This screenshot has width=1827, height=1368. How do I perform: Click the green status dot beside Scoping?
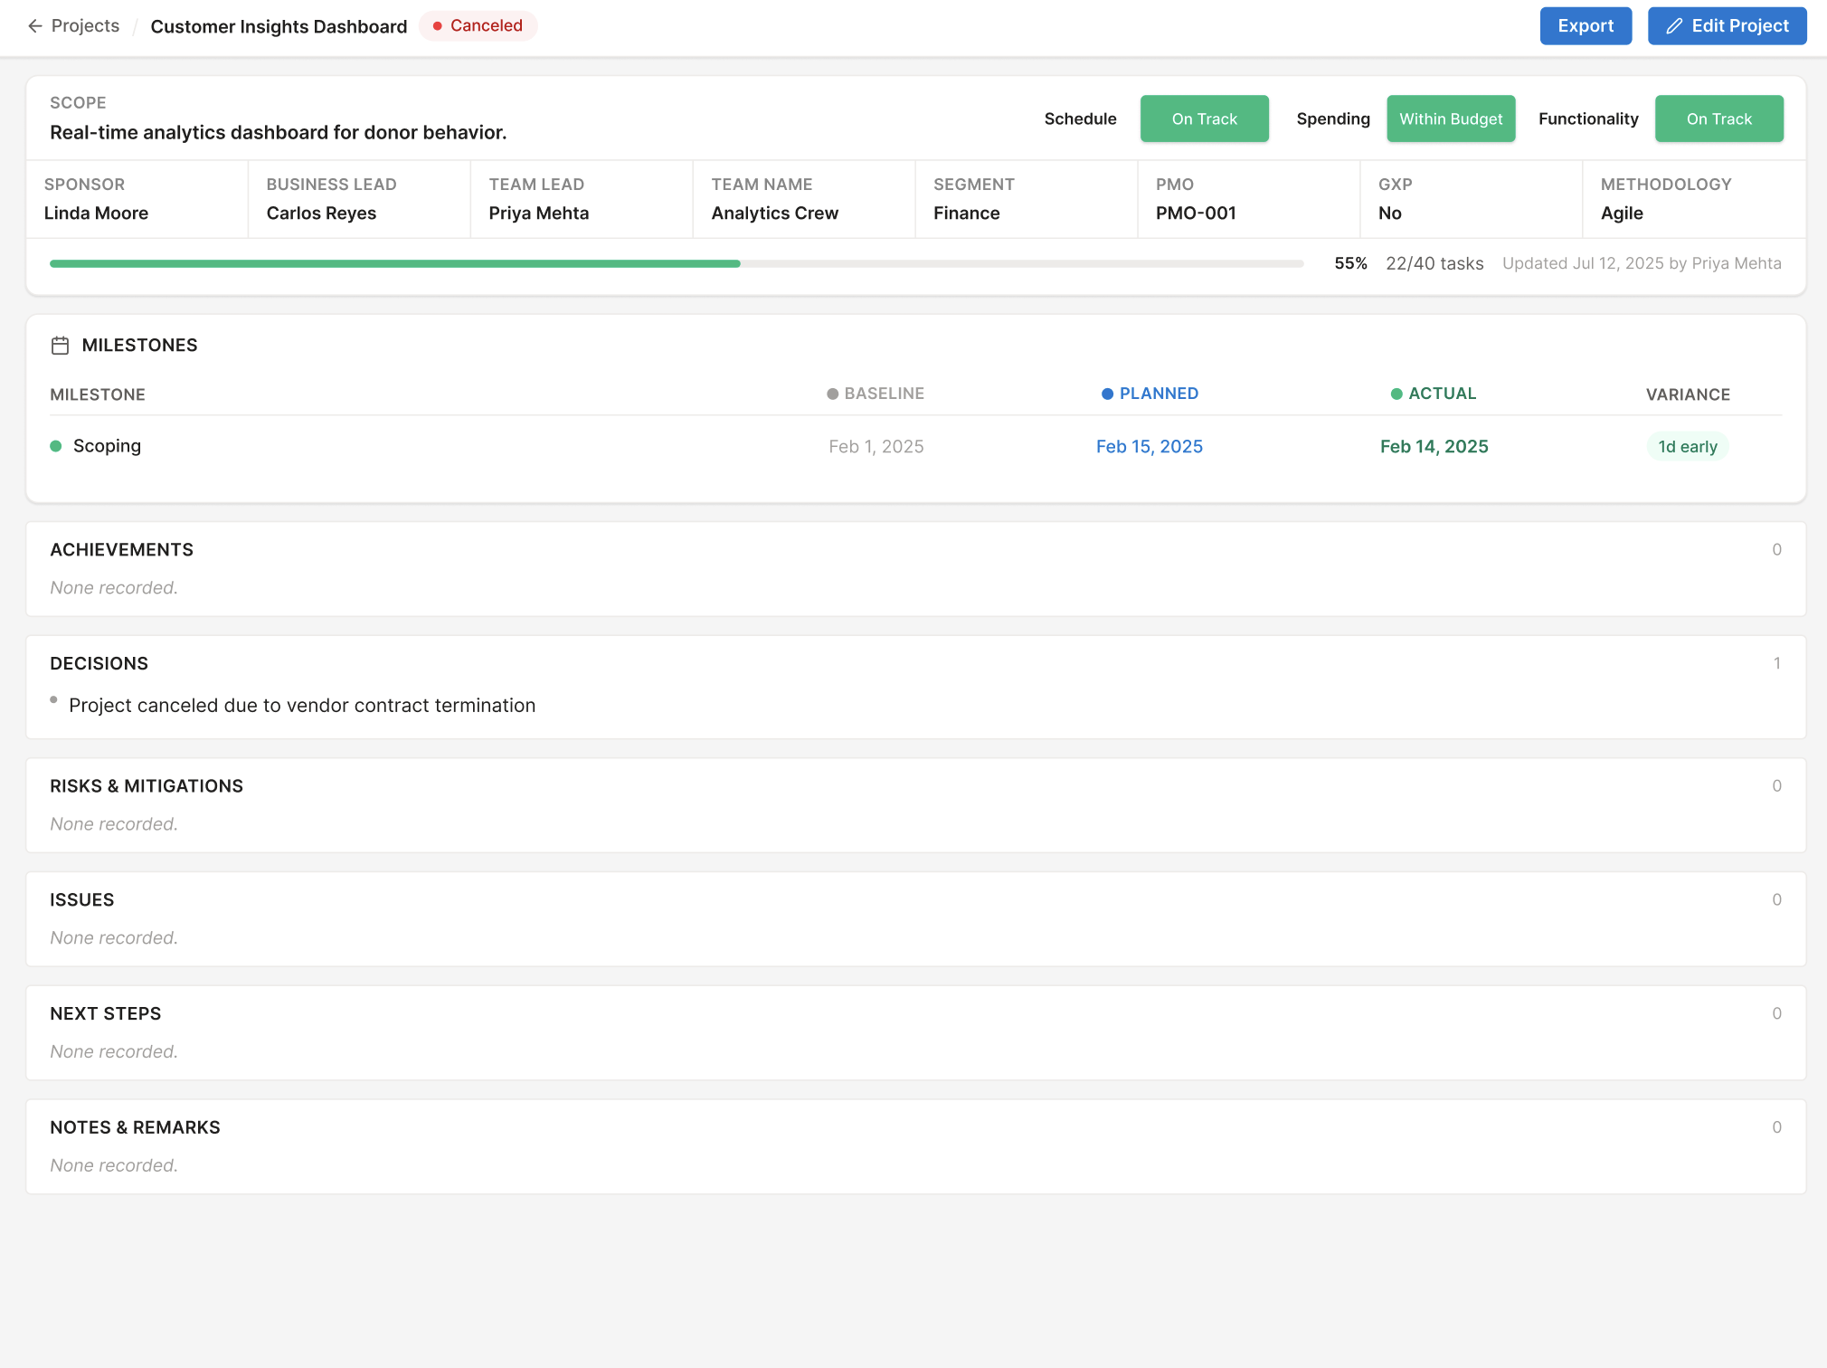[x=56, y=446]
